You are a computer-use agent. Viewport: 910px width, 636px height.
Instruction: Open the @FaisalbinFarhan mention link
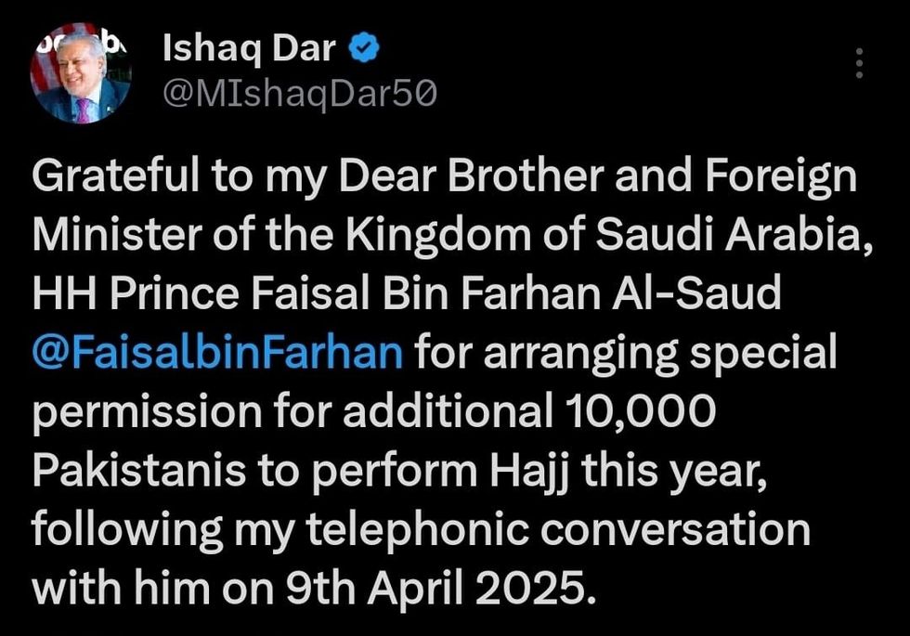tap(217, 353)
